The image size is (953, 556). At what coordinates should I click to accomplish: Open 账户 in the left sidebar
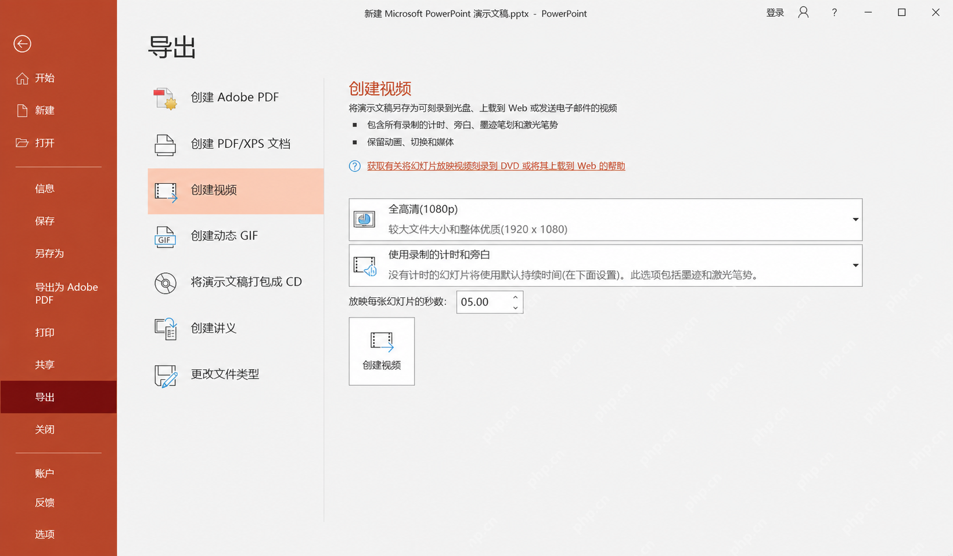[x=58, y=474]
